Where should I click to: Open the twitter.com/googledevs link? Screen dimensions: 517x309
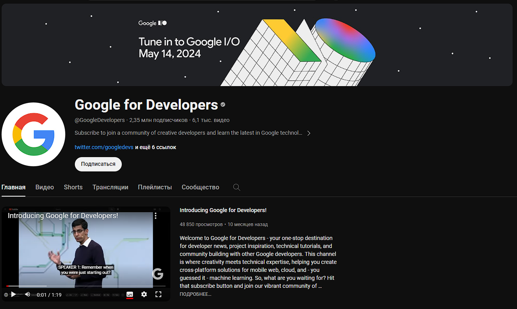pos(104,147)
